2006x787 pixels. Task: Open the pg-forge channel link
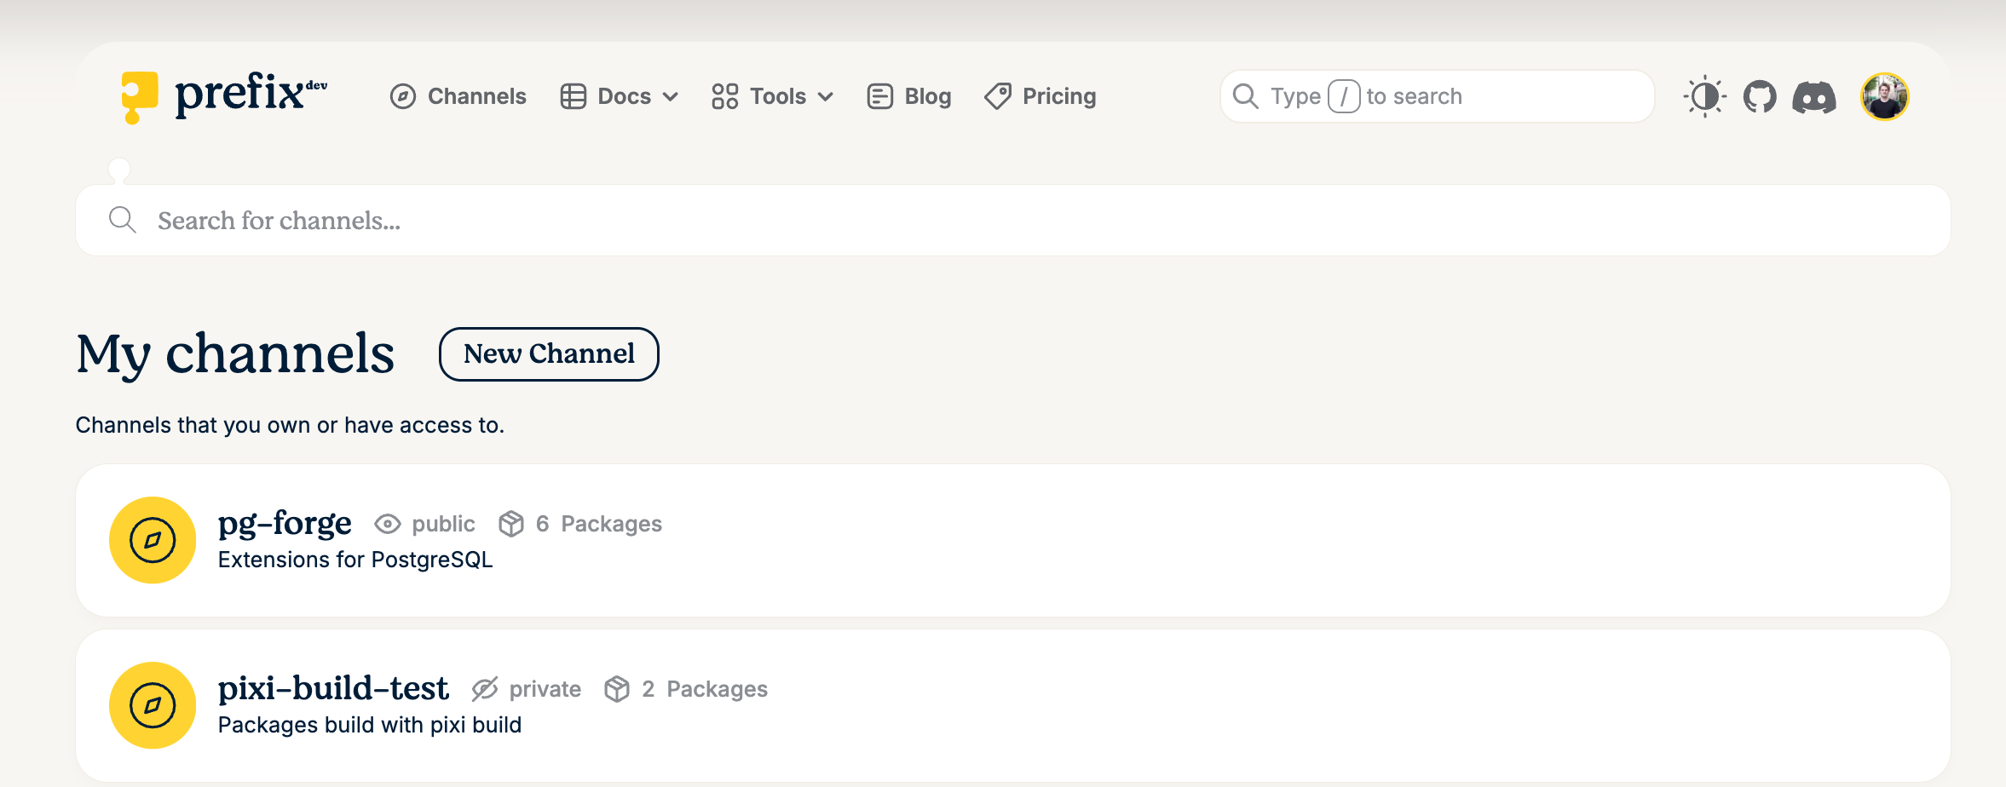tap(285, 522)
